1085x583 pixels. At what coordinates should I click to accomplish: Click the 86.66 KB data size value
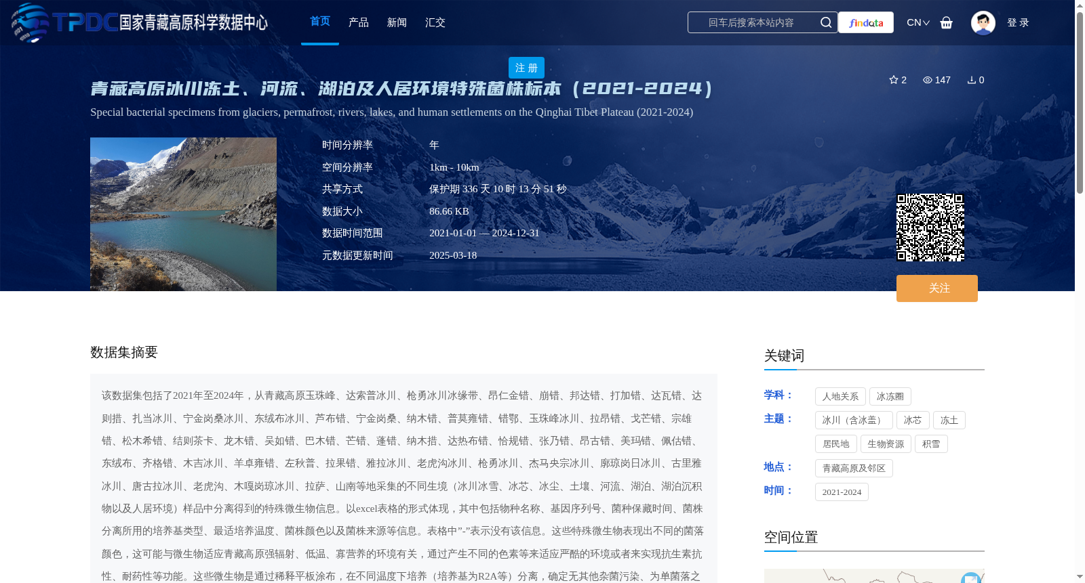click(449, 211)
